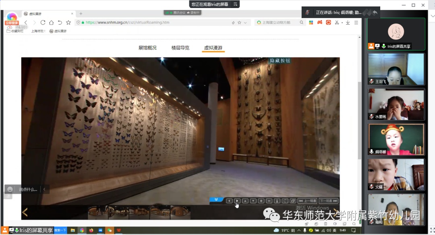Toggle fullscreen window icon in tour controls

pyautogui.click(x=293, y=201)
